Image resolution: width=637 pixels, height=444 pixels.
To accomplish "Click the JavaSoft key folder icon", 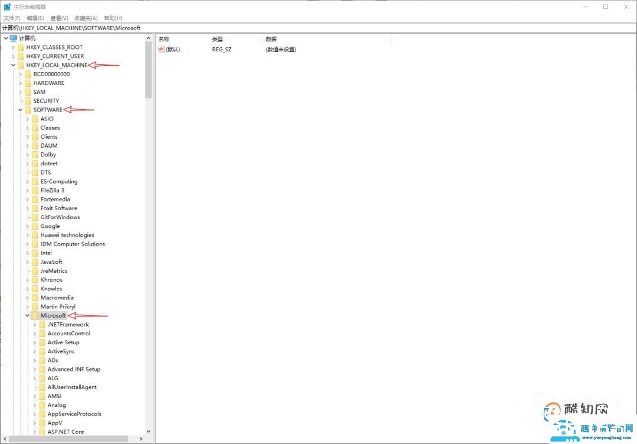I will [35, 262].
